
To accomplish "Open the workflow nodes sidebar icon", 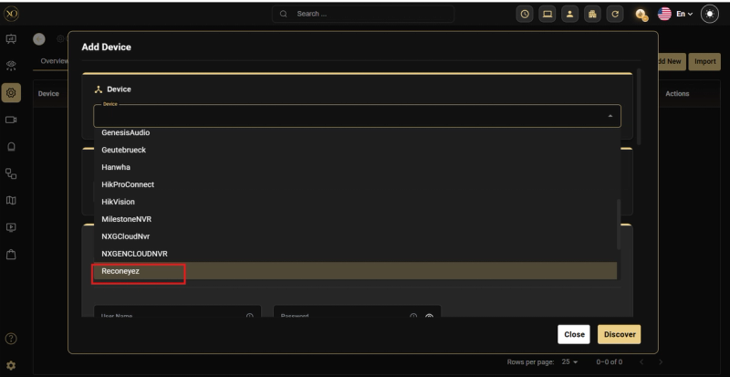I will (11, 173).
